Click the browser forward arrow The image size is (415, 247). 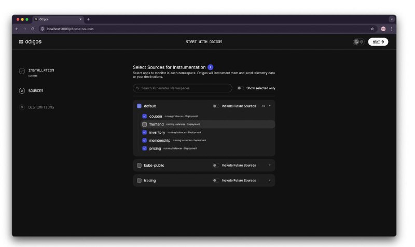point(24,29)
